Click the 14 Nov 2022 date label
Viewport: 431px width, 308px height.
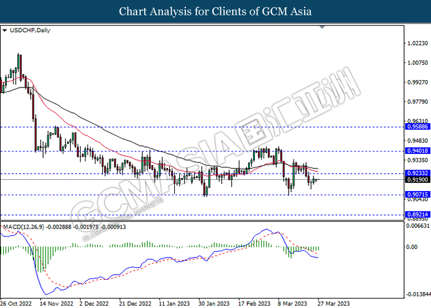(x=57, y=304)
